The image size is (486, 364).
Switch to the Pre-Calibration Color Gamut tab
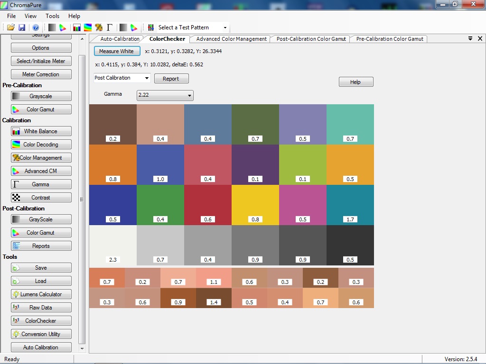(389, 39)
